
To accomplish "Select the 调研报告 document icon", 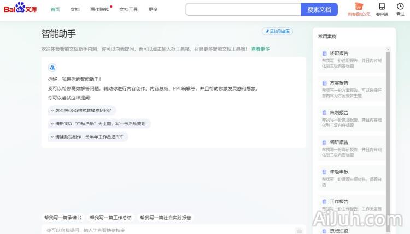I will (x=325, y=142).
